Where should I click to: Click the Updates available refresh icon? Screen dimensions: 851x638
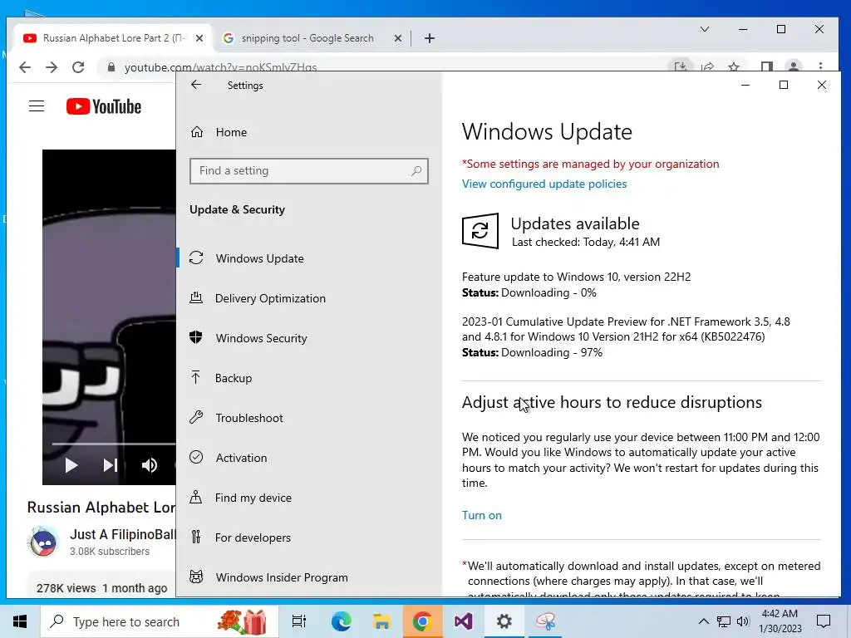480,231
